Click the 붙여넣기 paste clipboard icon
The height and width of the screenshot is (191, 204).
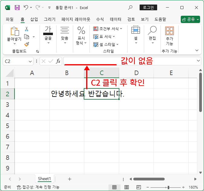tap(15, 31)
